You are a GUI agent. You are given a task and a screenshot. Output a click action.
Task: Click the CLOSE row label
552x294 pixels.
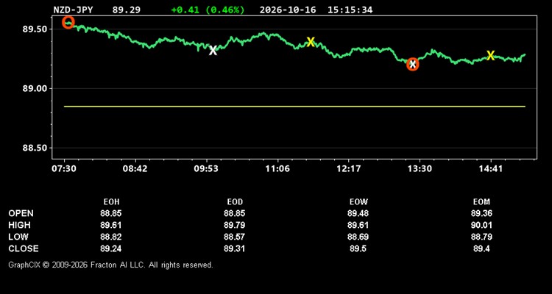click(24, 248)
